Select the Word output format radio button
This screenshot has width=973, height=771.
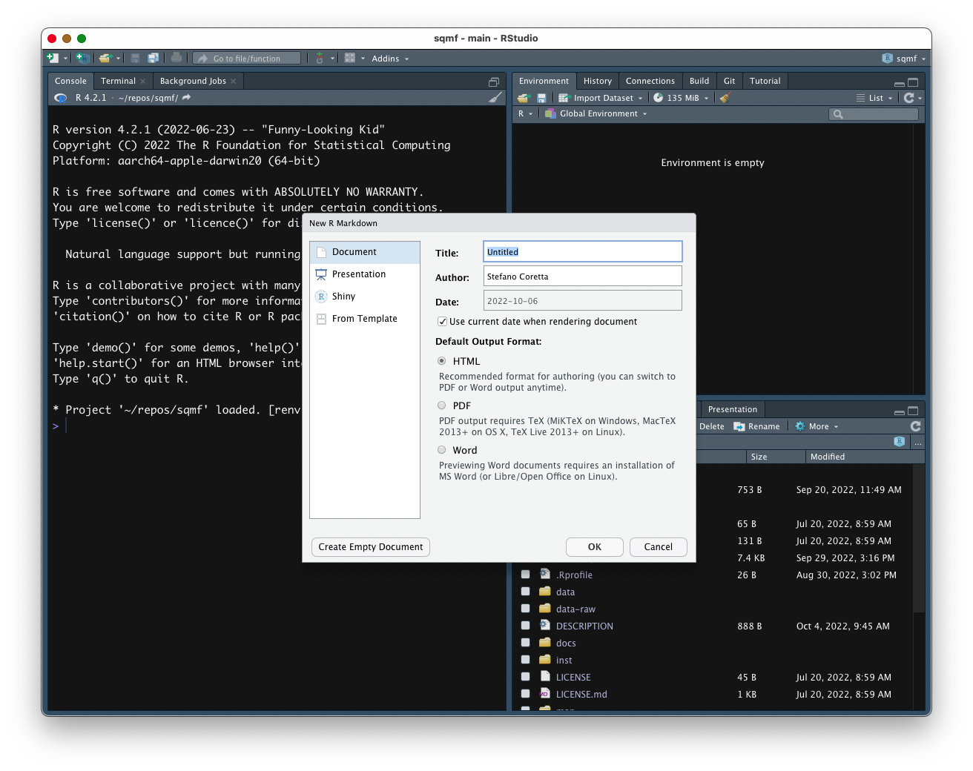coord(442,450)
